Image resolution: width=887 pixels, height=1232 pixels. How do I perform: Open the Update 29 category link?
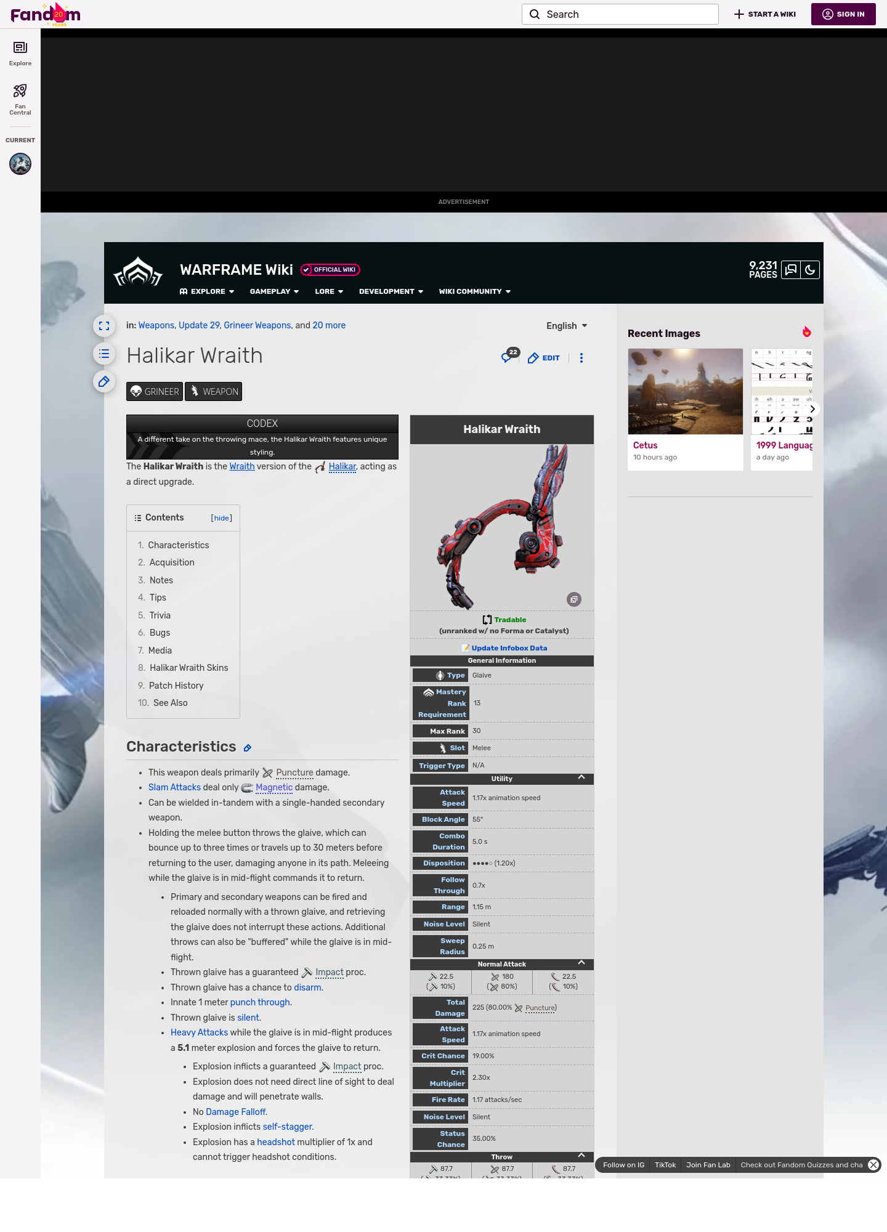(x=199, y=325)
